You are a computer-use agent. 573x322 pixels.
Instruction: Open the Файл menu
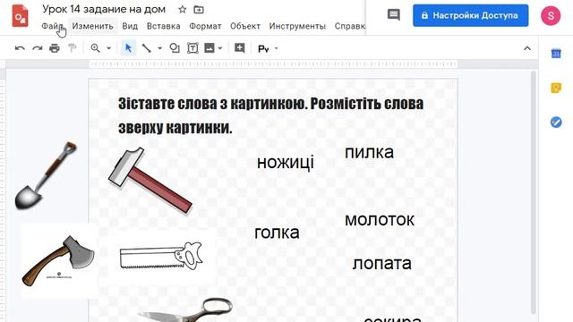pos(52,26)
